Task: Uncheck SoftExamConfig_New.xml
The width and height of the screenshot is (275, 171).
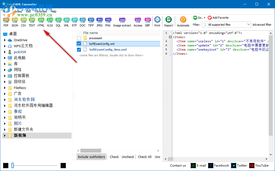Action: point(79,49)
